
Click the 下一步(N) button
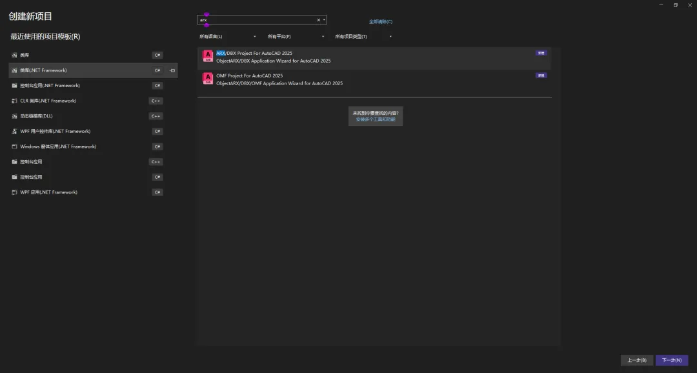pyautogui.click(x=672, y=360)
